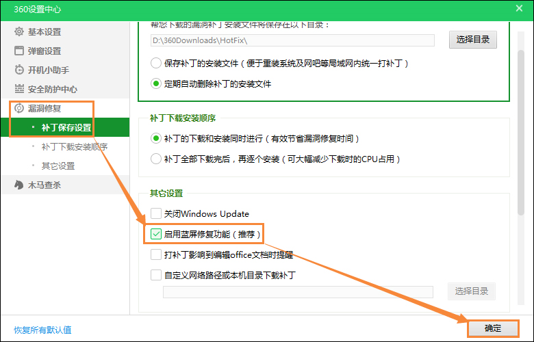
Task: Click the 漏洞修复 sidebar icon
Action: [19, 108]
